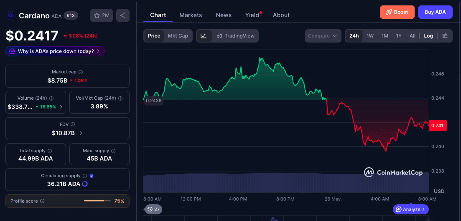This screenshot has width=461, height=221.
Task: Expand Volume (24h) details chevron
Action: [61, 107]
